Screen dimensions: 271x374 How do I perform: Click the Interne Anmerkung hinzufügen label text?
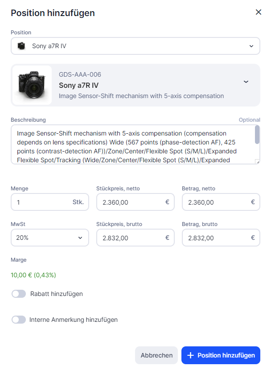tap(74, 320)
